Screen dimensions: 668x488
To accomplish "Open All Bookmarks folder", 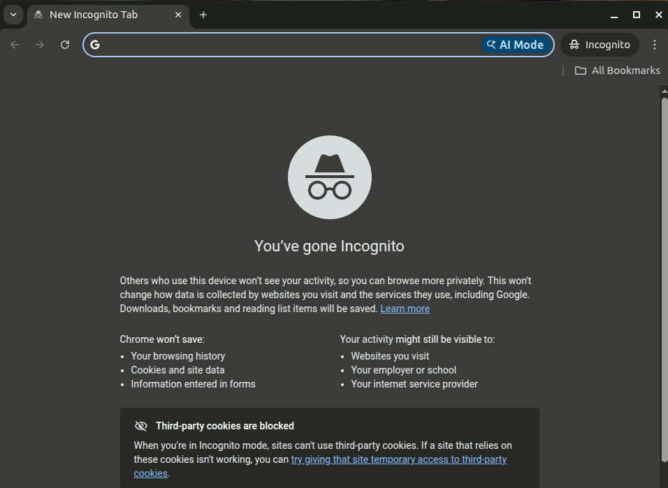I will 617,71.
